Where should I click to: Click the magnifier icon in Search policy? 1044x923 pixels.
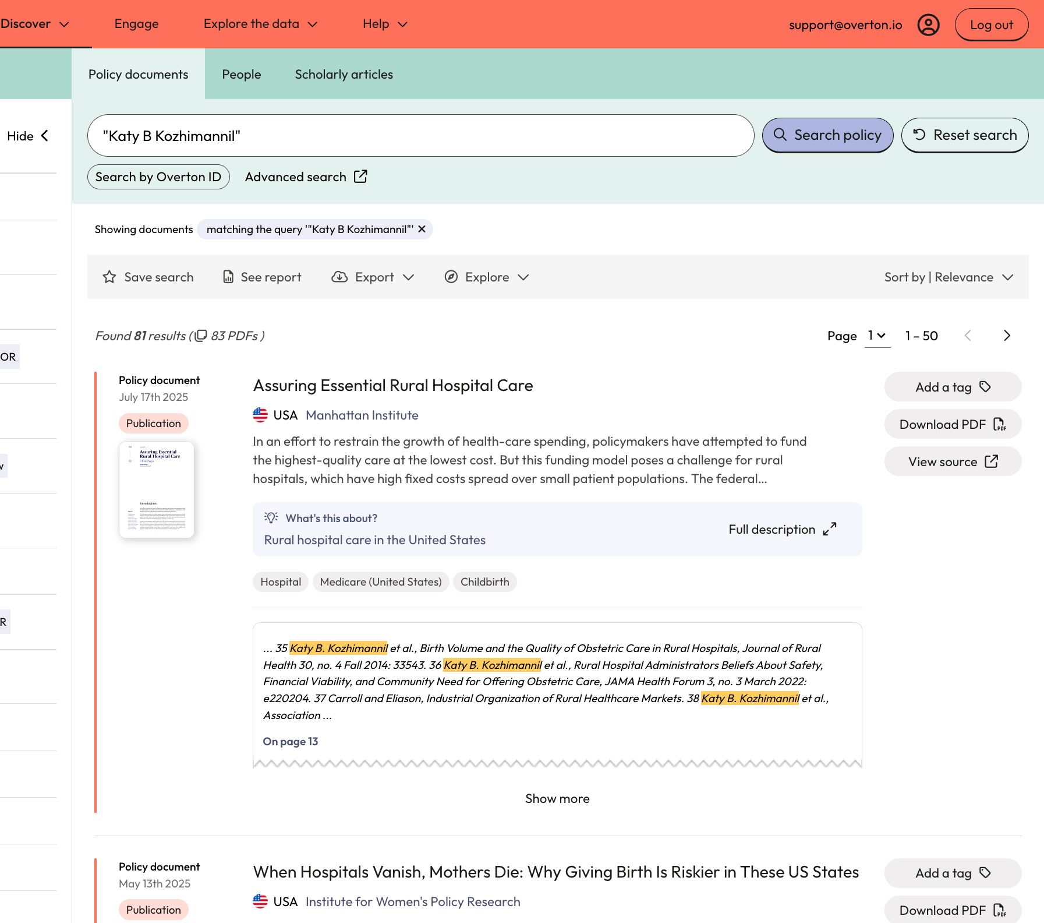(x=780, y=135)
